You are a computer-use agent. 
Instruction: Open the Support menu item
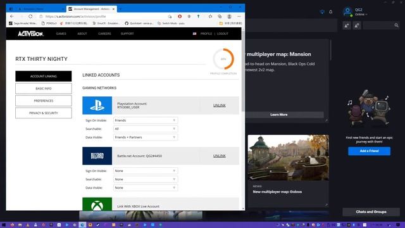coord(127,34)
